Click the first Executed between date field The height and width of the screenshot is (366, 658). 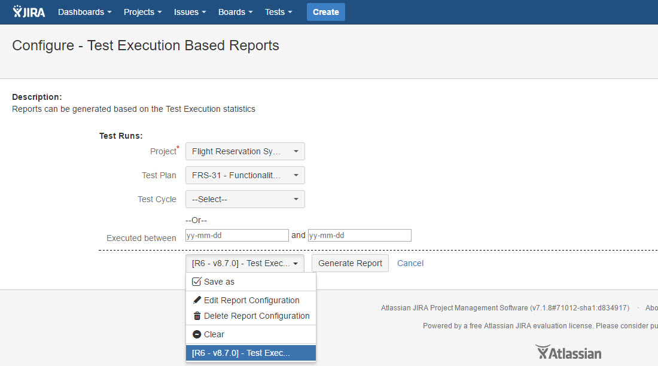[x=237, y=236]
